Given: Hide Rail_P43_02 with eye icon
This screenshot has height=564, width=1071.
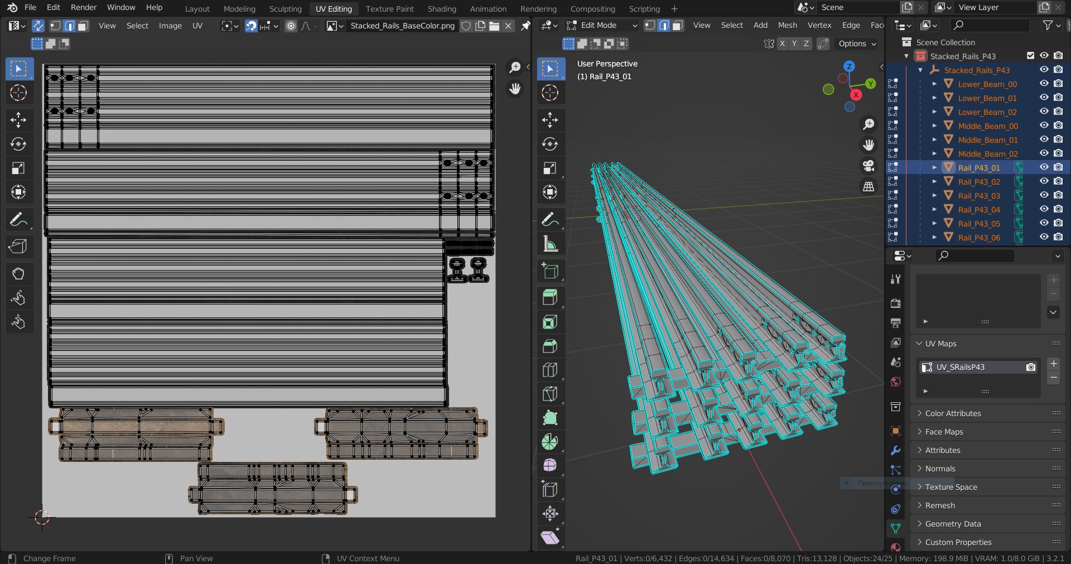Looking at the screenshot, I should [x=1044, y=181].
